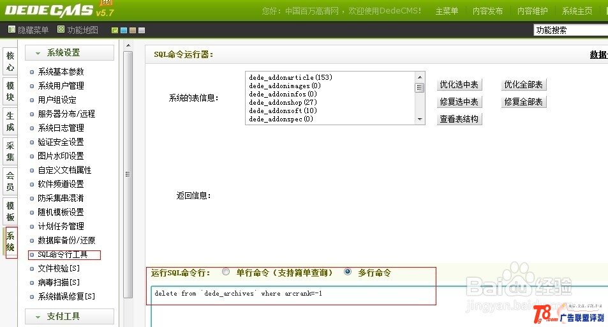Open 自定义文档属性 in sidebar

(64, 170)
